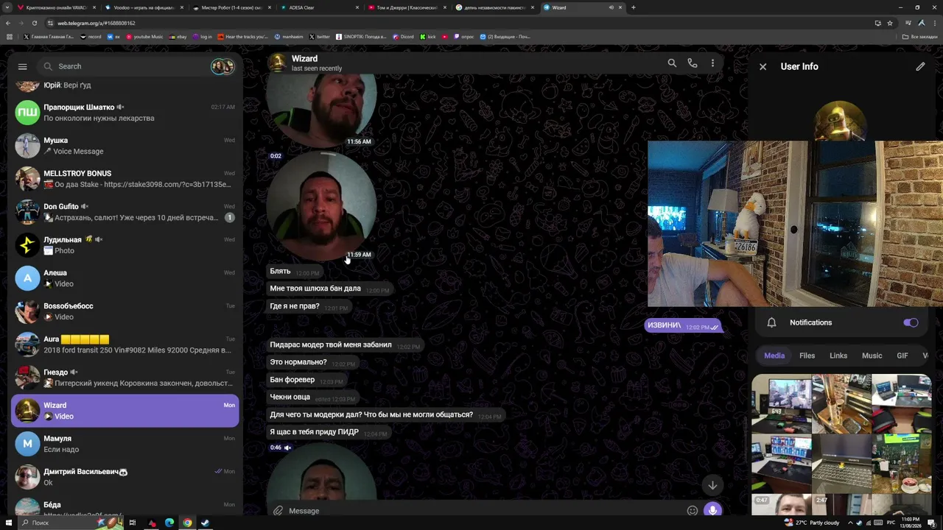Open the Don Gufito chat

pos(125,212)
